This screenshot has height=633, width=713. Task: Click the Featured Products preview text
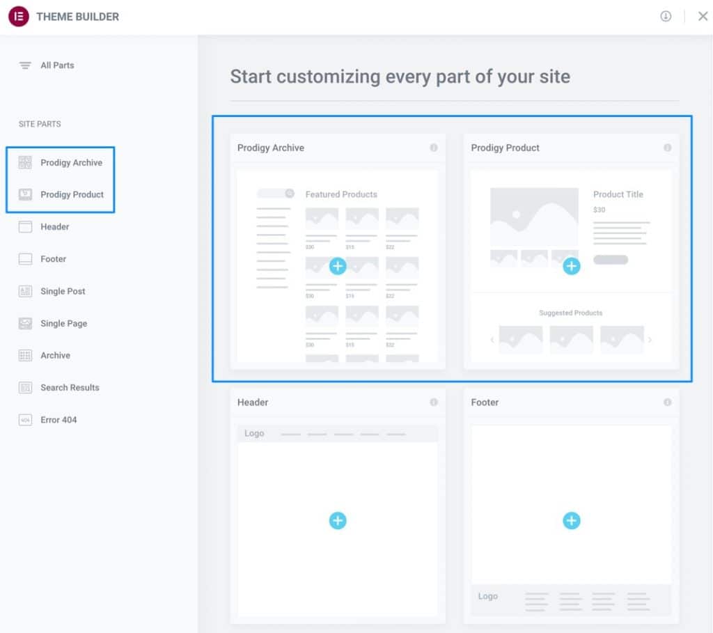(x=341, y=194)
